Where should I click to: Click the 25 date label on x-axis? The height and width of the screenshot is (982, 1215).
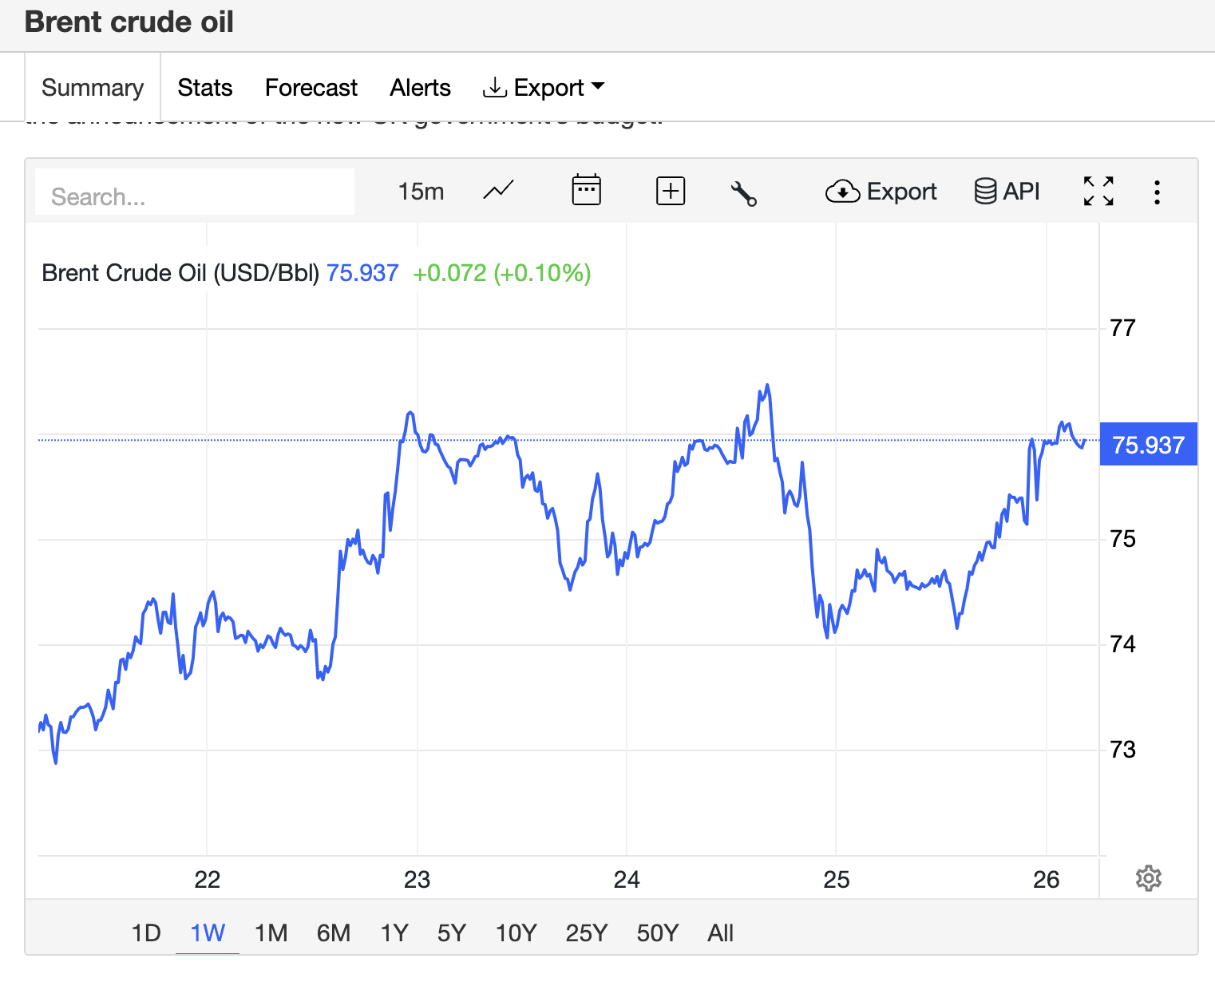coord(836,880)
